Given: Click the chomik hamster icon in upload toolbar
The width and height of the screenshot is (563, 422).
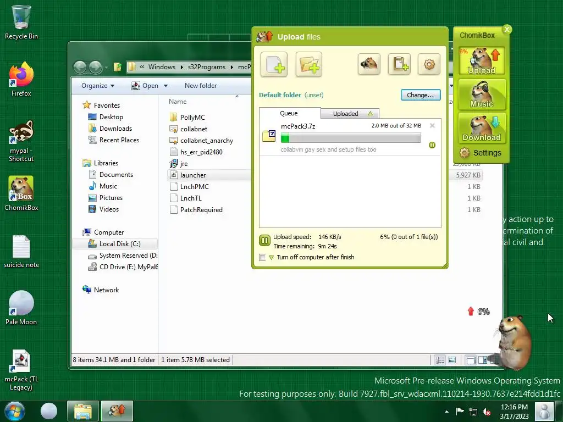Looking at the screenshot, I should (x=369, y=64).
